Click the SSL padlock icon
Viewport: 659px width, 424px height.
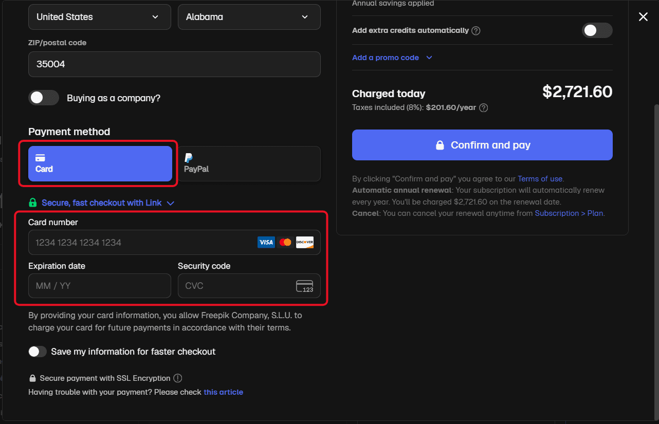pyautogui.click(x=33, y=378)
